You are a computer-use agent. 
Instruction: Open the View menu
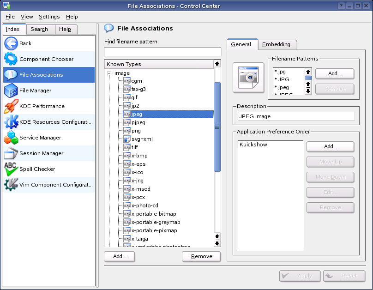pyautogui.click(x=27, y=17)
